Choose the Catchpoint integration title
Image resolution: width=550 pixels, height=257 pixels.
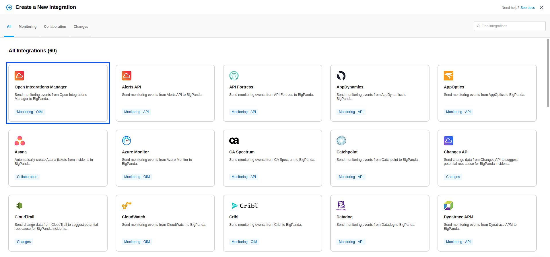pyautogui.click(x=347, y=152)
